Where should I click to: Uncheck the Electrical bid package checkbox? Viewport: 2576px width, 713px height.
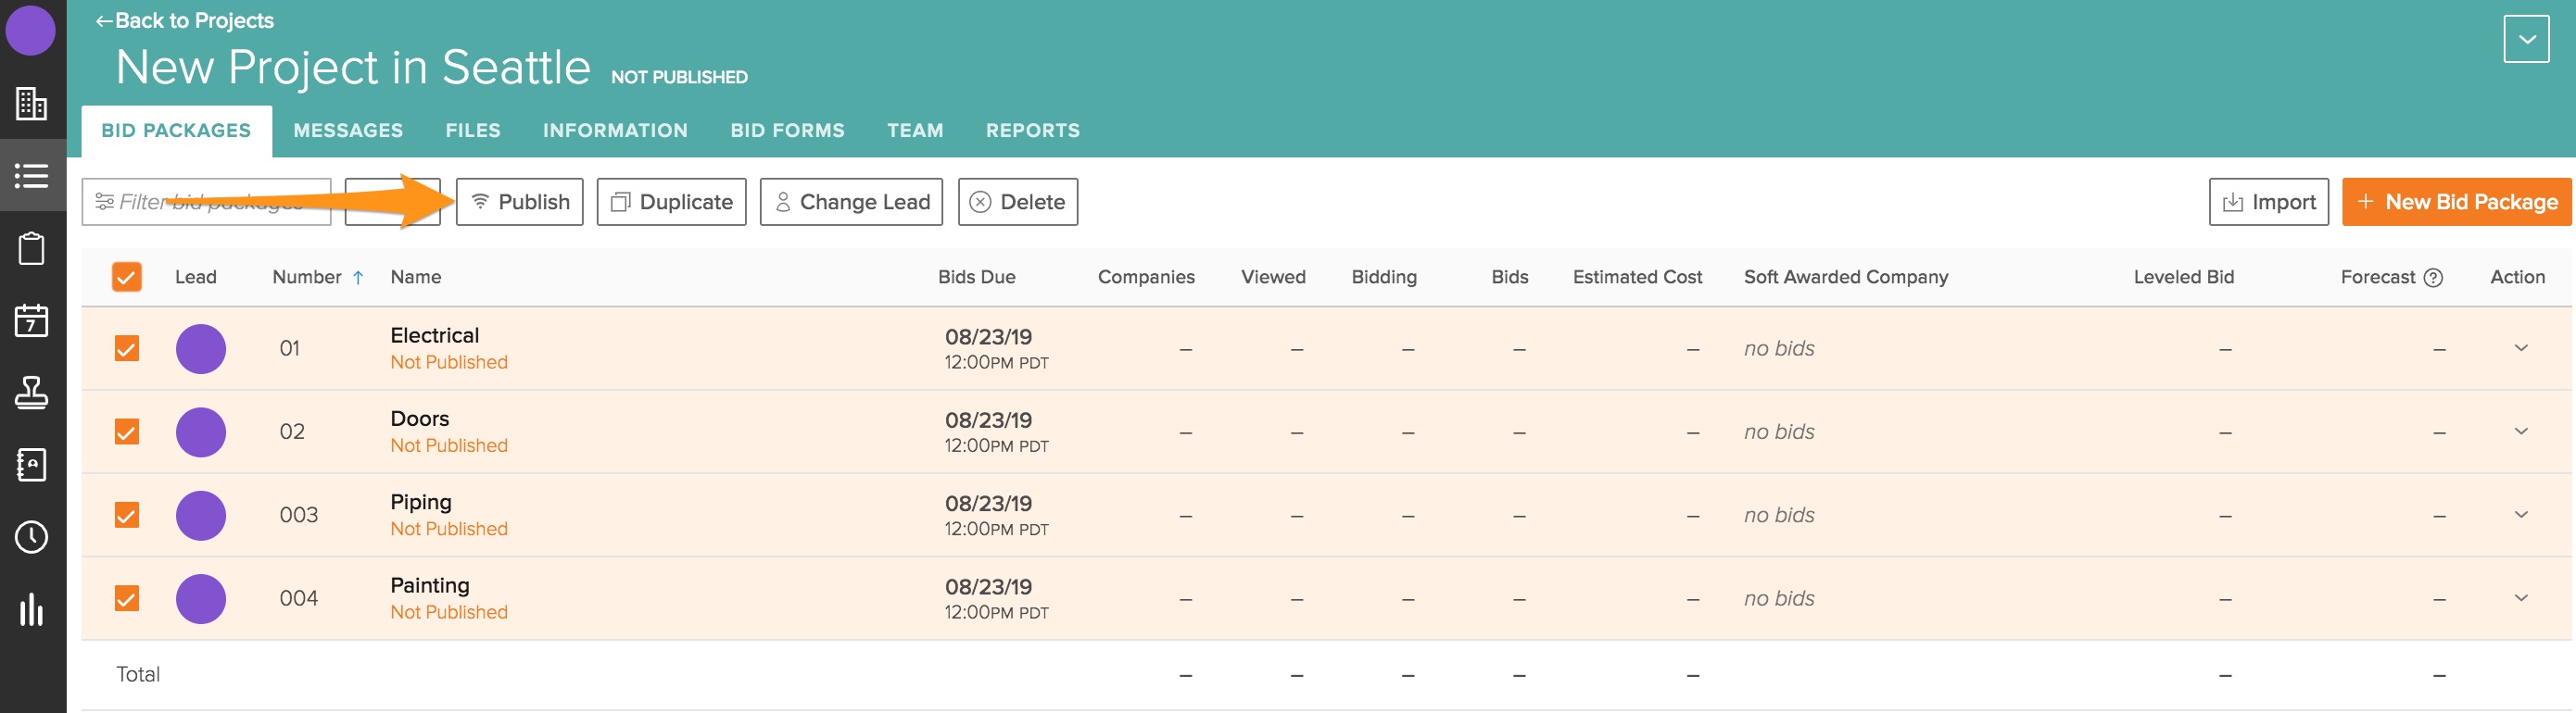tap(126, 348)
